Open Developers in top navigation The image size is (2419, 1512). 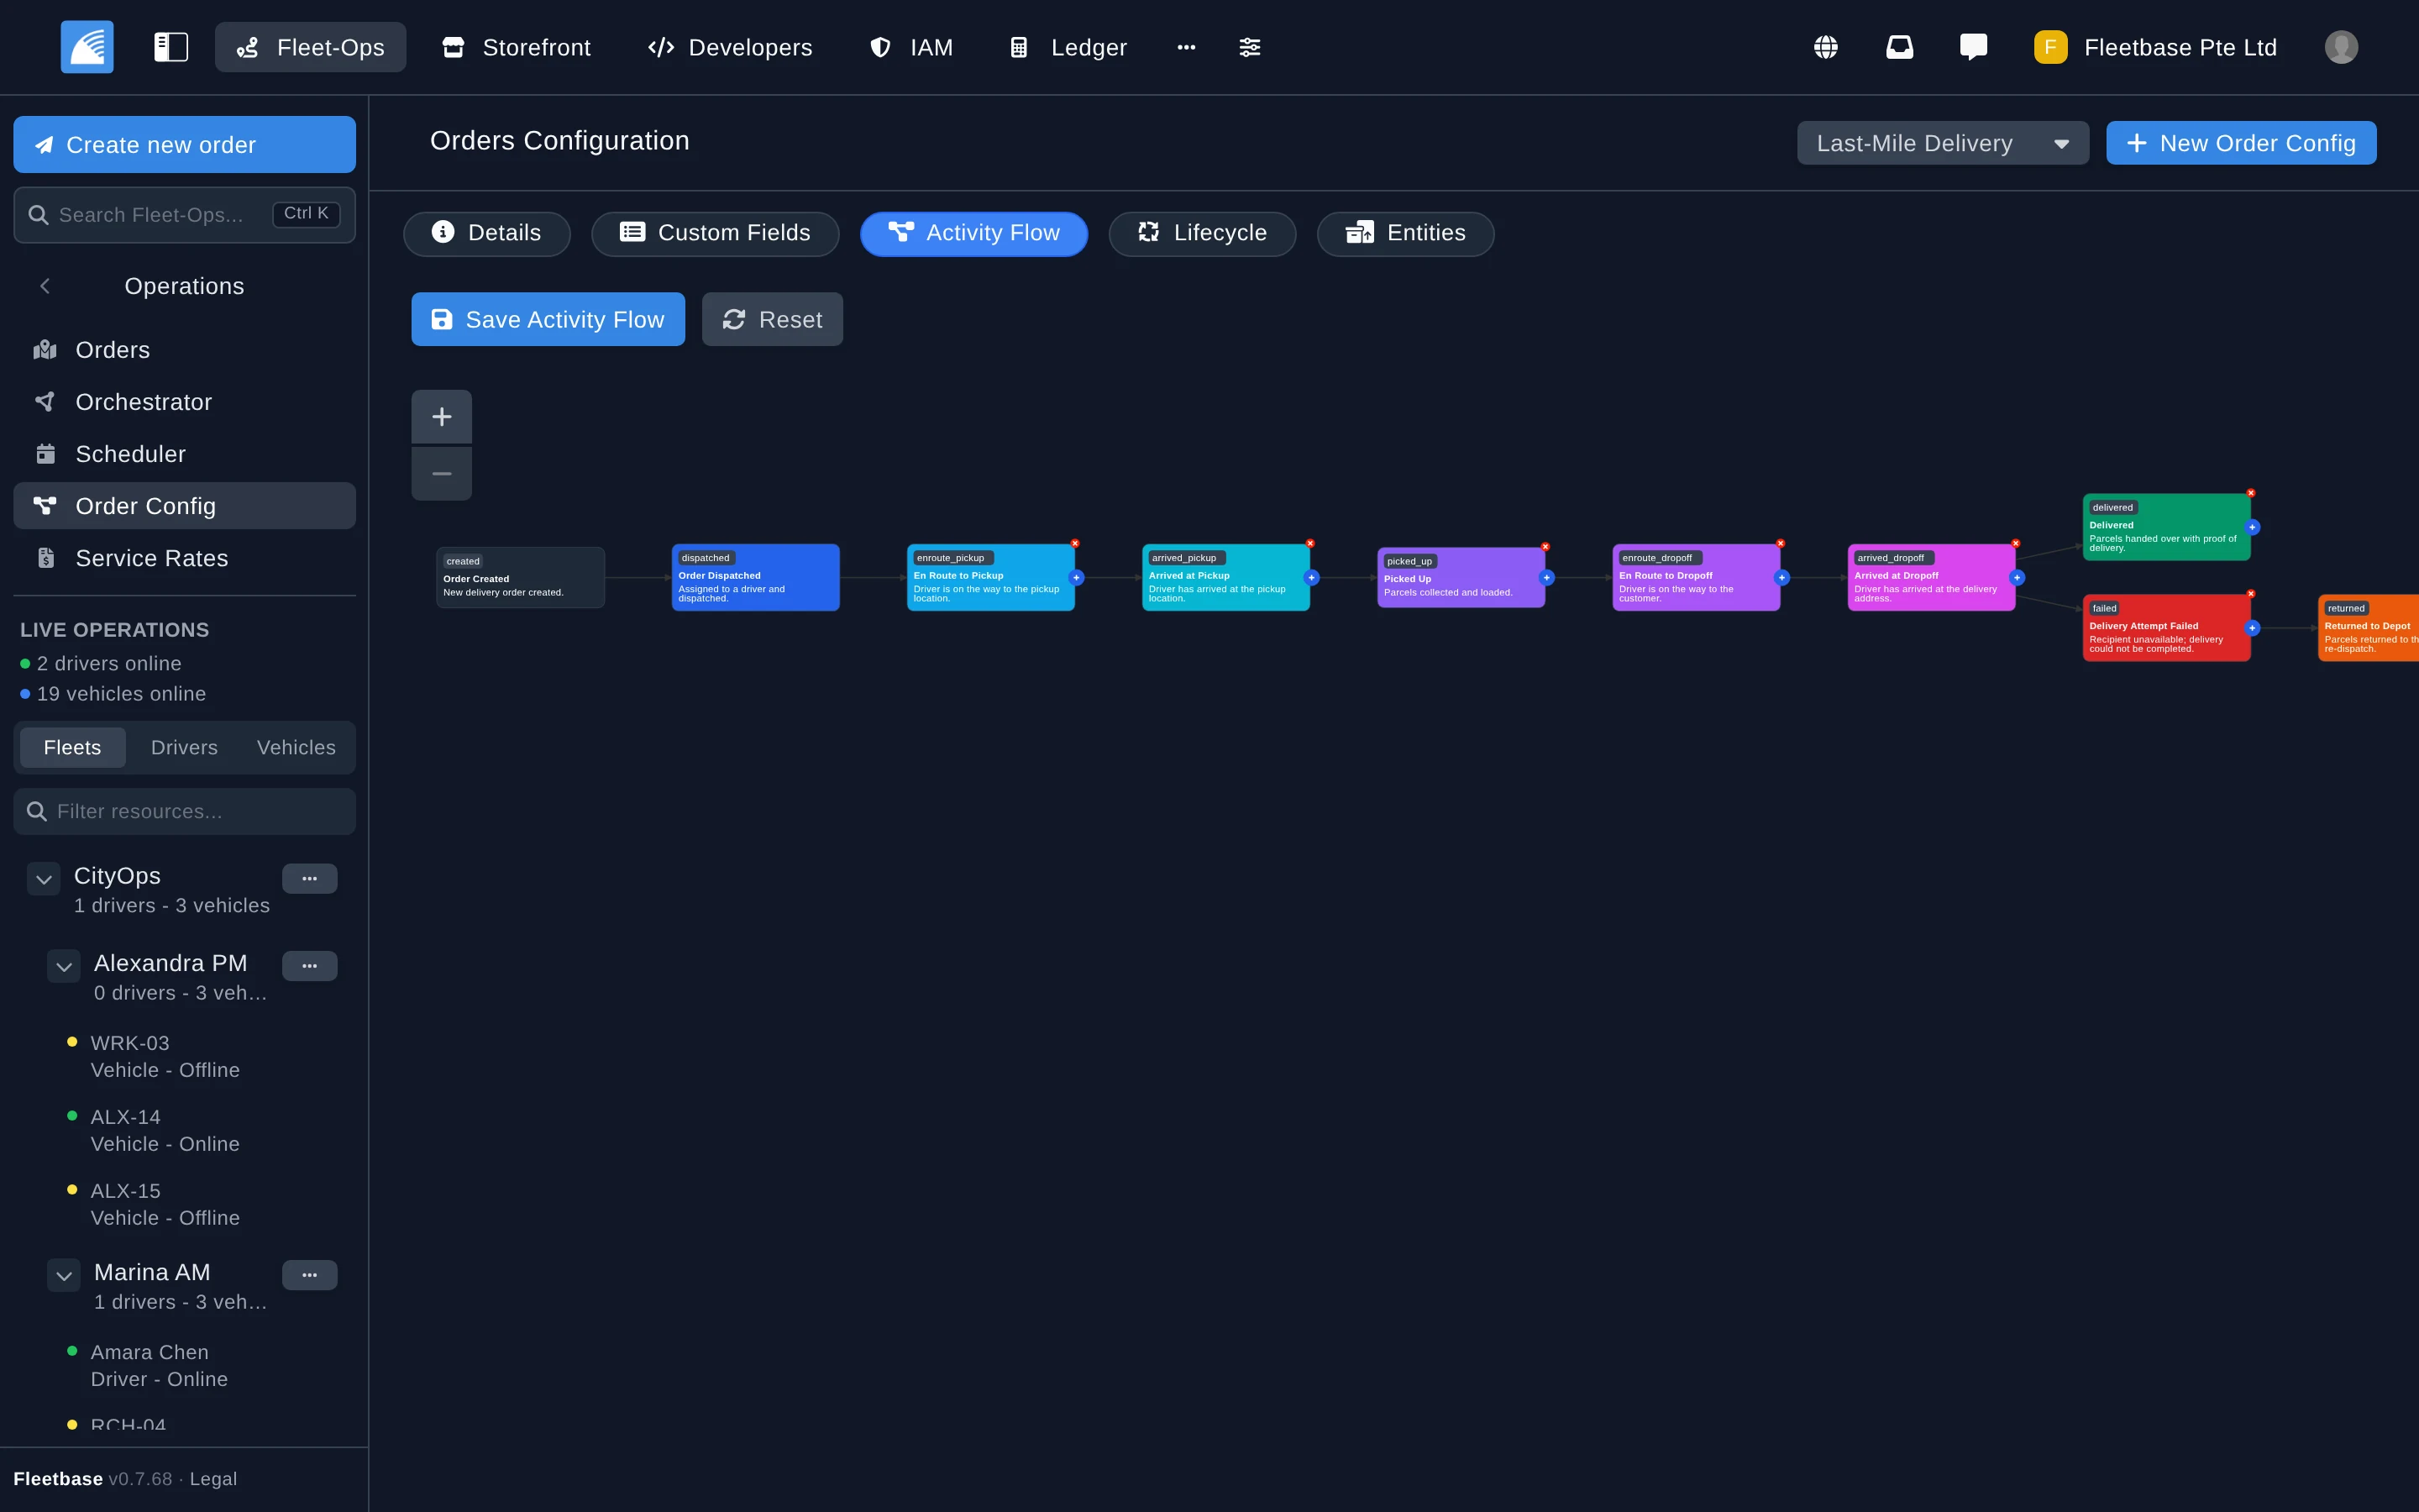730,47
